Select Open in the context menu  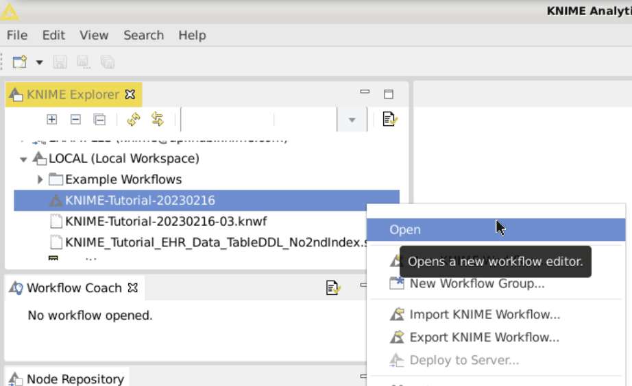pos(405,230)
